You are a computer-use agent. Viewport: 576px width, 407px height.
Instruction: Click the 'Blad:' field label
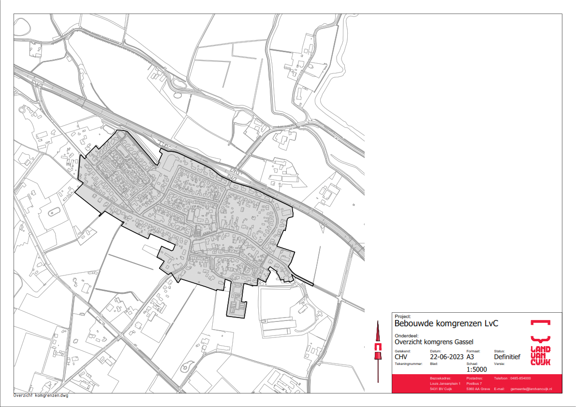434,363
